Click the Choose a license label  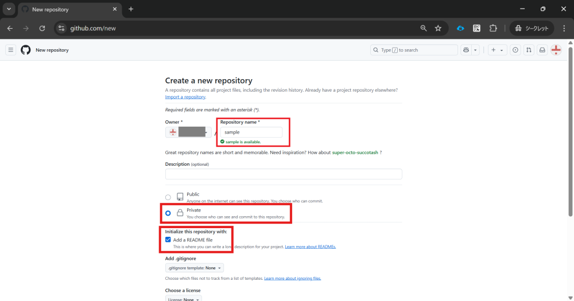(183, 291)
